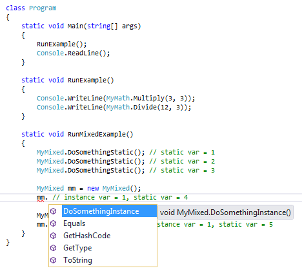Click 'RunMixedExample' method name
This screenshot has width=302, height=273.
(x=97, y=135)
